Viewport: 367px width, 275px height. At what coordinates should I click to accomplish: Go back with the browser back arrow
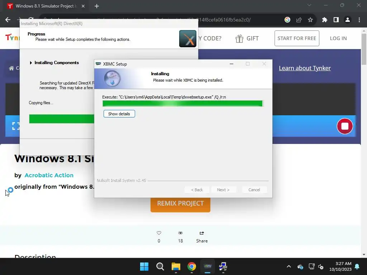8,20
